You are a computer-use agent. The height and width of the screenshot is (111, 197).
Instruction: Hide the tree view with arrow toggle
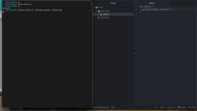[x=135, y=53]
